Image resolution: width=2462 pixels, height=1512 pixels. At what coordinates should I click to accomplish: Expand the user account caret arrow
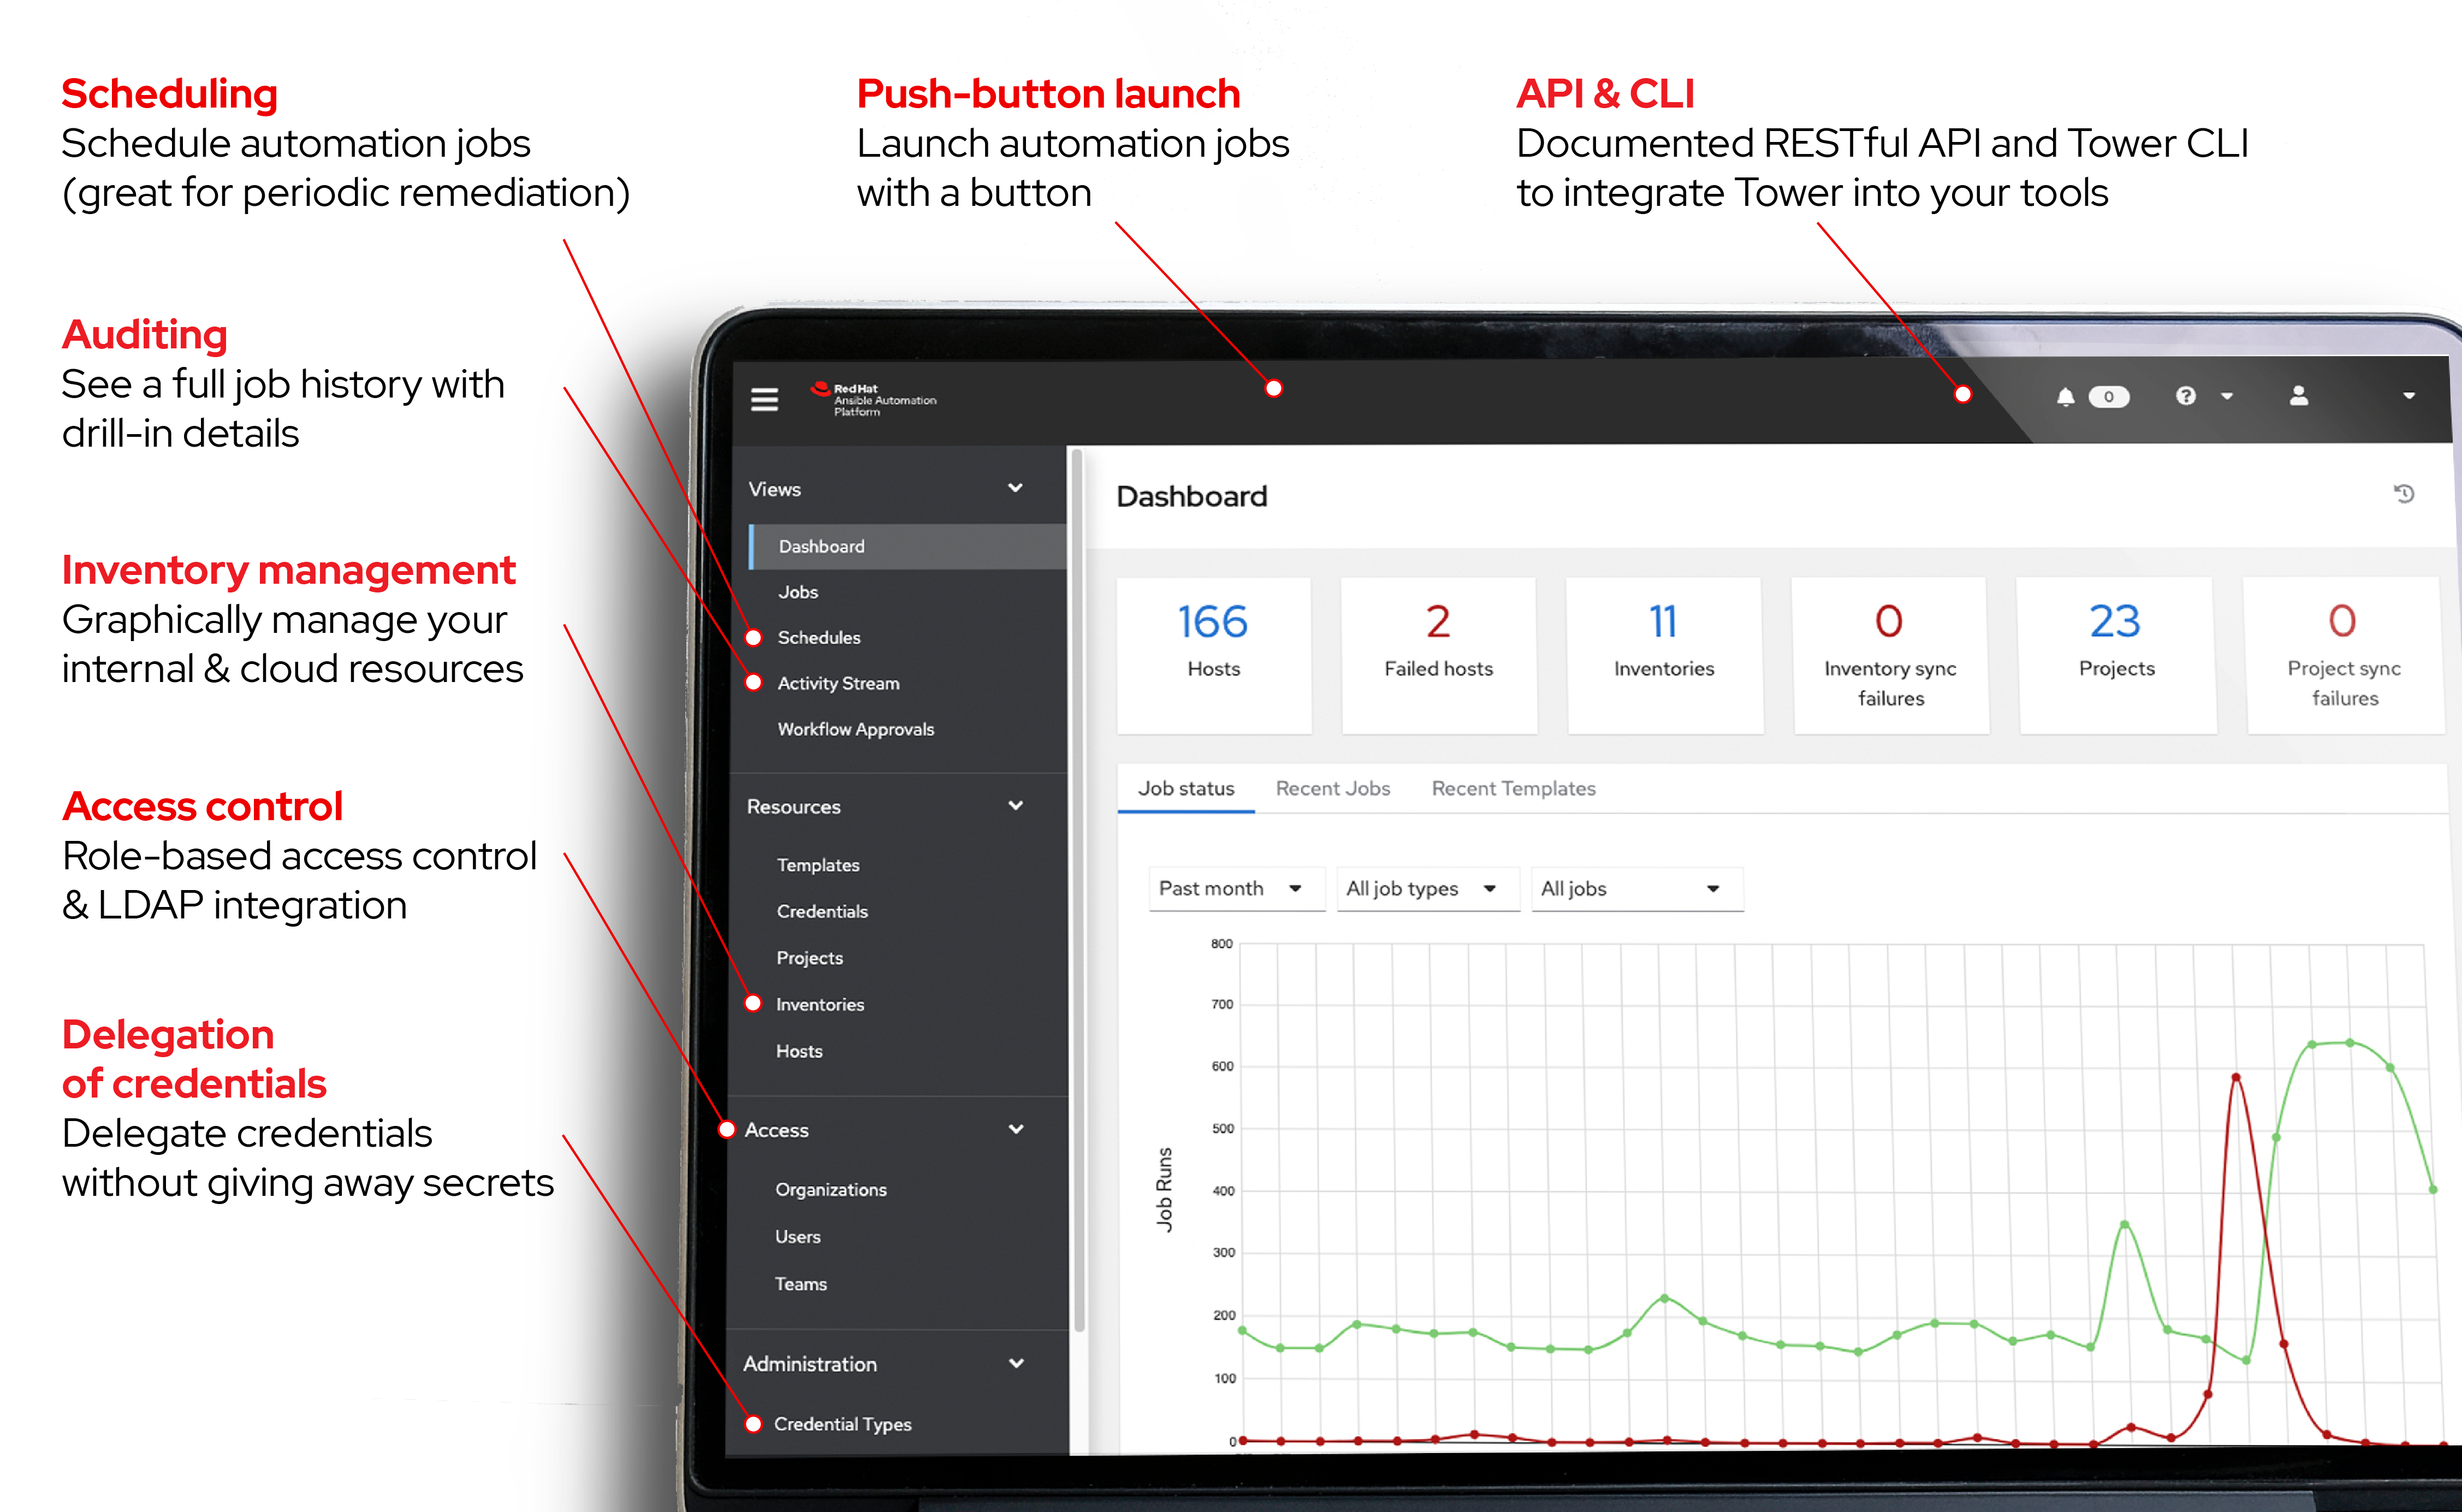2409,396
